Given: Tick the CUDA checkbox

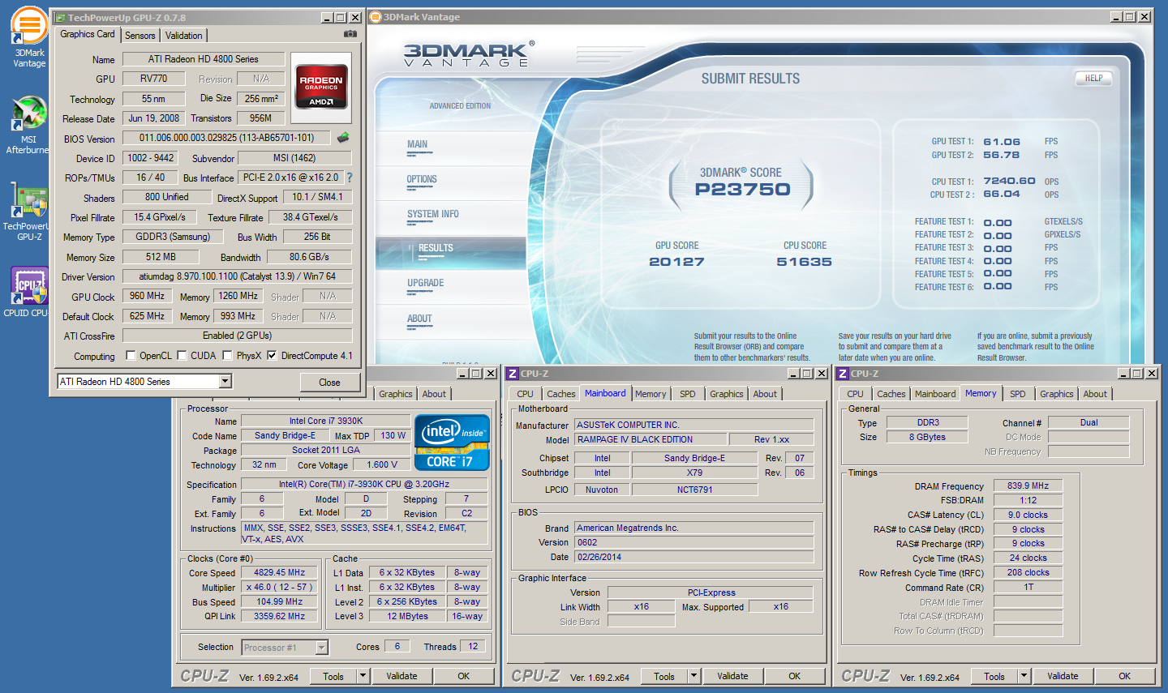Looking at the screenshot, I should coord(182,355).
